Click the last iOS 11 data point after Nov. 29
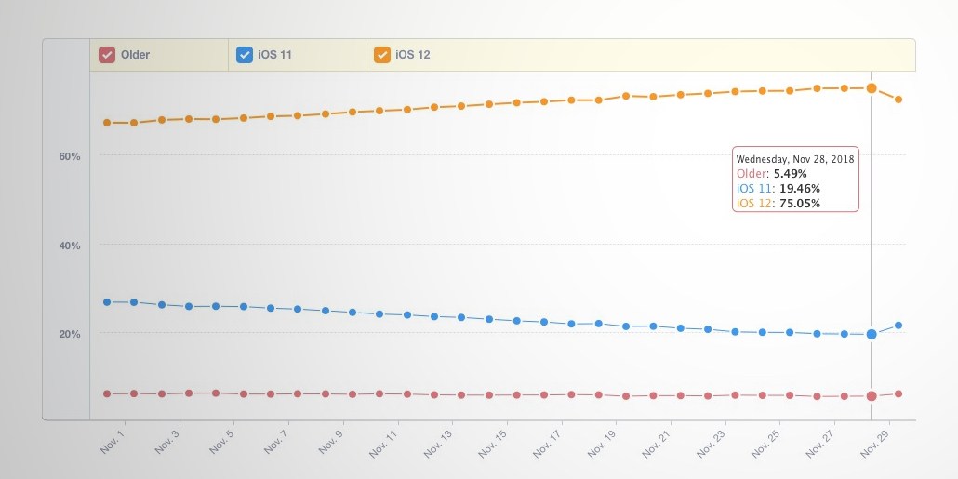This screenshot has width=958, height=479. tap(898, 325)
